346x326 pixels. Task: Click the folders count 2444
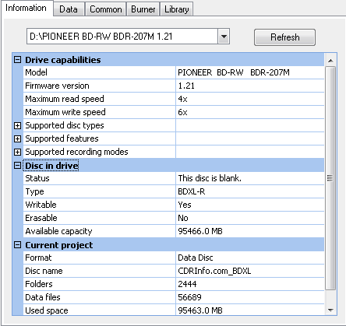click(187, 284)
